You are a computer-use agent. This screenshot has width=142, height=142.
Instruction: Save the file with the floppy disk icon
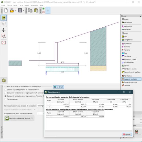tap(20, 10)
